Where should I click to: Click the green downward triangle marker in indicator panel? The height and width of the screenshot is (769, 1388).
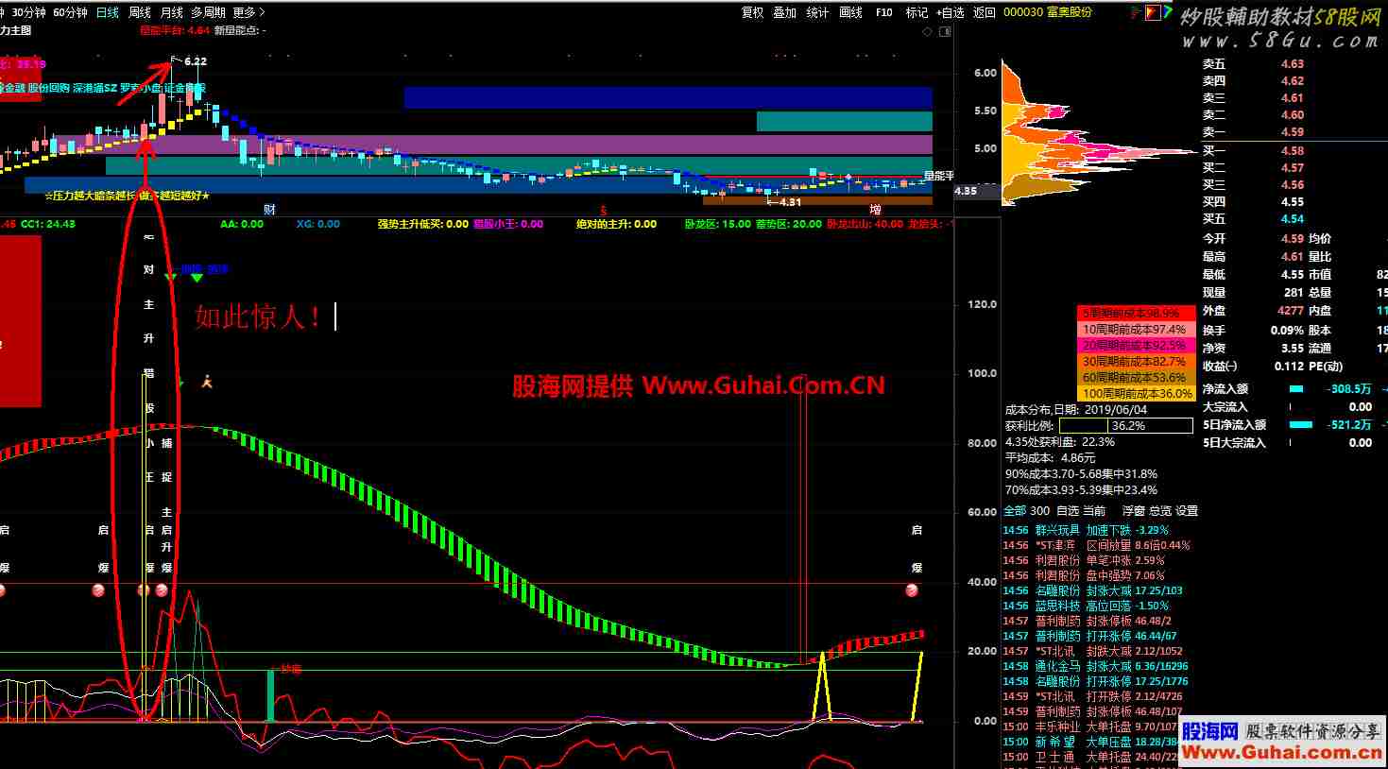[x=197, y=277]
